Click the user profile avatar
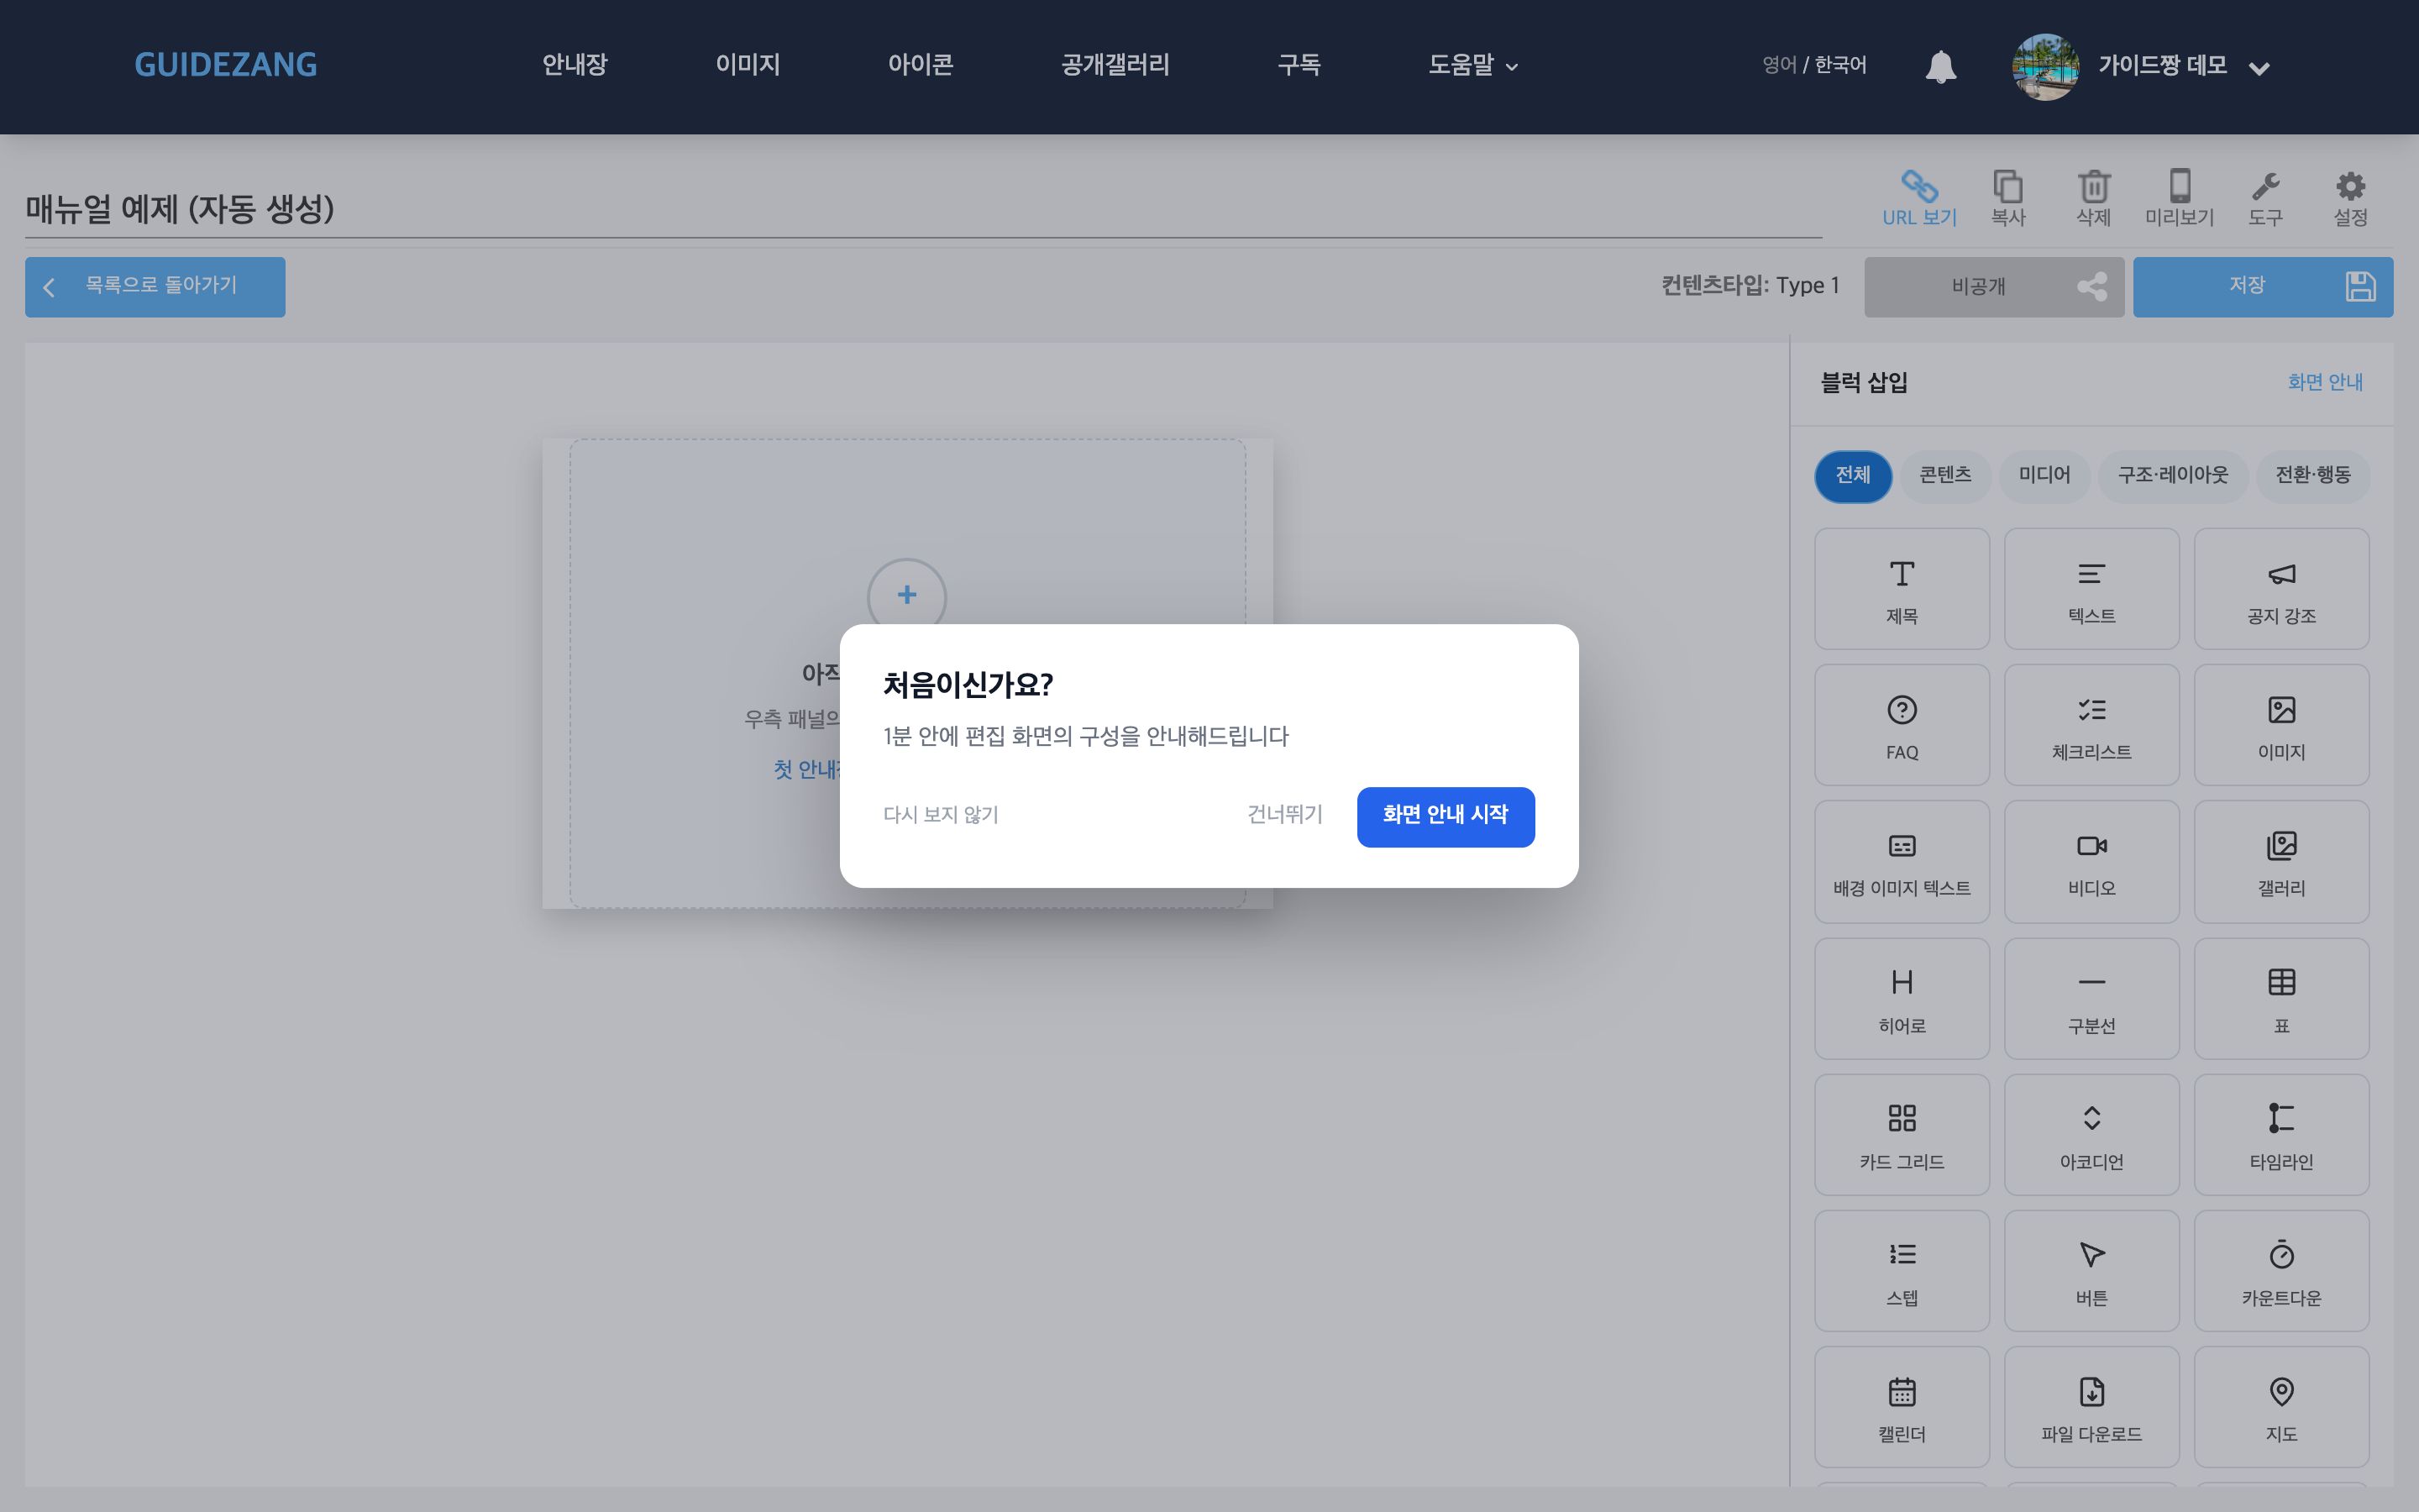 [x=2045, y=67]
